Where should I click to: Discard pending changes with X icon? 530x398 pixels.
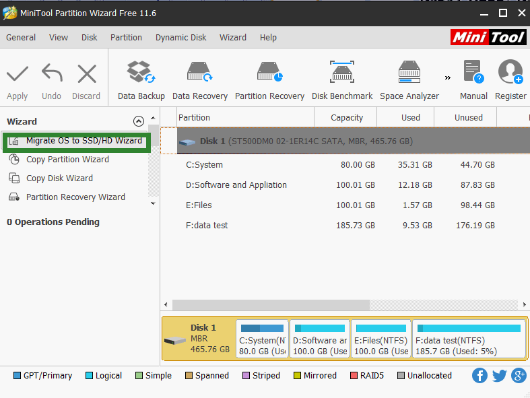tap(87, 73)
